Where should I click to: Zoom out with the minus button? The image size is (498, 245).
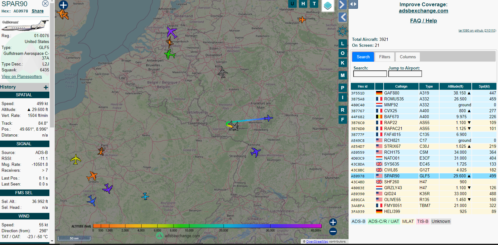333,232
